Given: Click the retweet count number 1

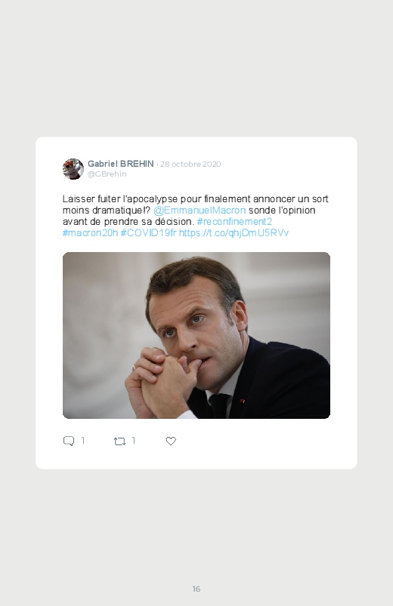Looking at the screenshot, I should click(134, 441).
